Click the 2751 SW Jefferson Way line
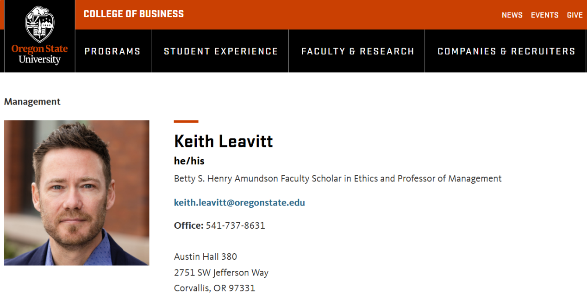Screen dimensions: 587x306 [221, 273]
